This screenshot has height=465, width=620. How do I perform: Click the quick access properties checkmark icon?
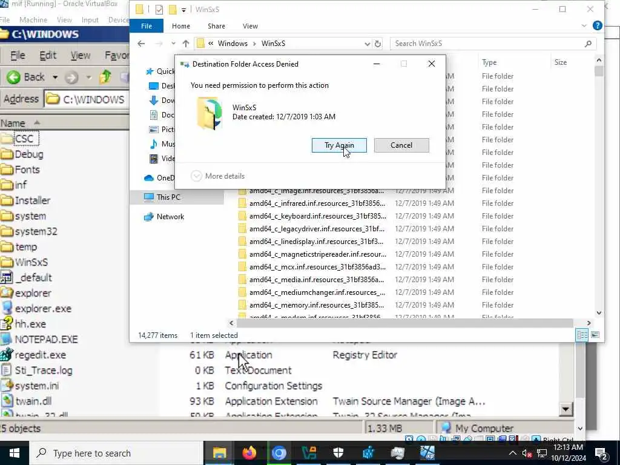159,10
